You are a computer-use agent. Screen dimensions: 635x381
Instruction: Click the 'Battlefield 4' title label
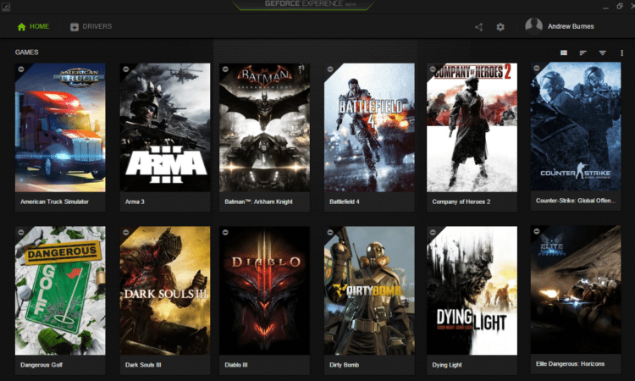click(x=345, y=202)
